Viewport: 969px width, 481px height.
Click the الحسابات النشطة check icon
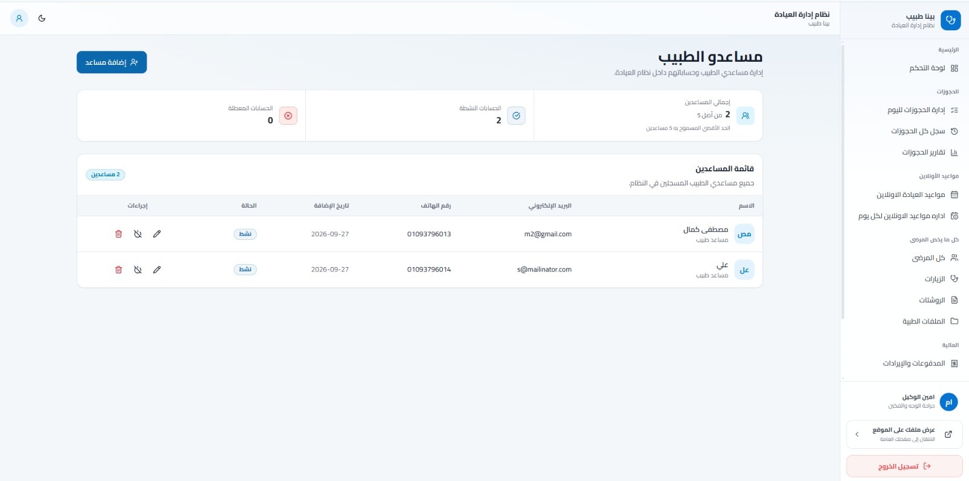[x=516, y=116]
